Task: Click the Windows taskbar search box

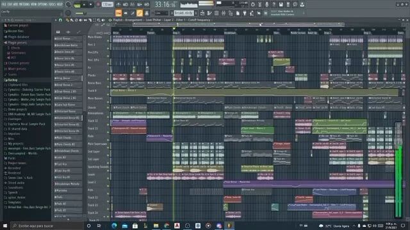Action: (47, 226)
